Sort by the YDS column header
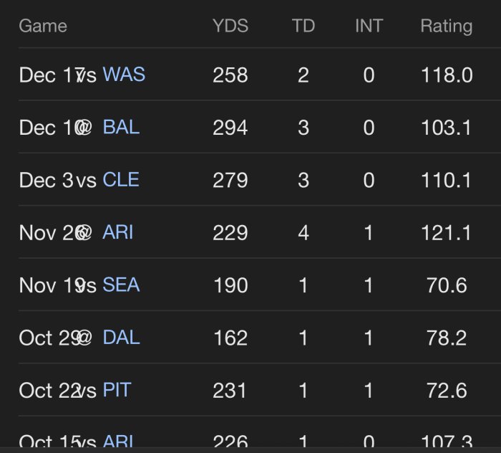Screen dimensions: 501x453 [230, 27]
